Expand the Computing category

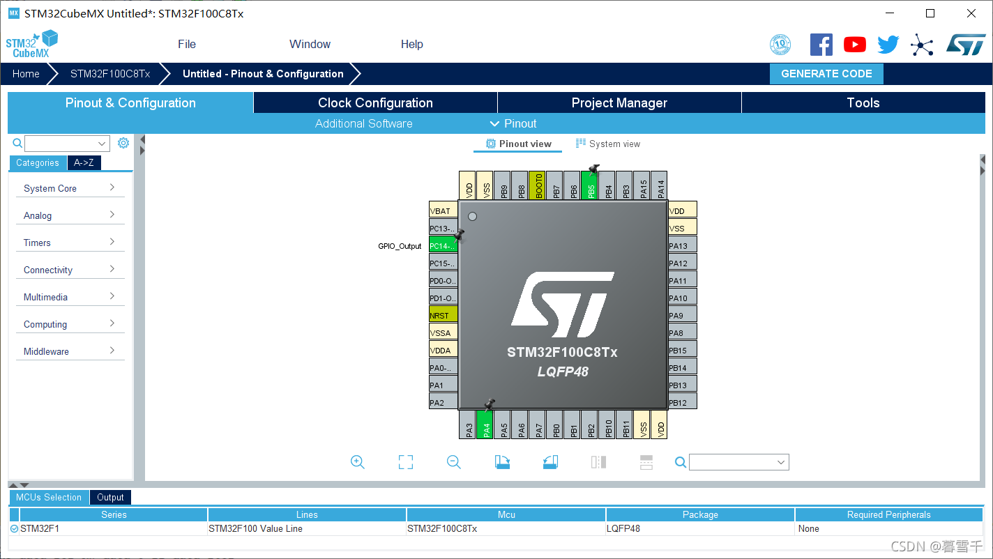click(x=70, y=324)
